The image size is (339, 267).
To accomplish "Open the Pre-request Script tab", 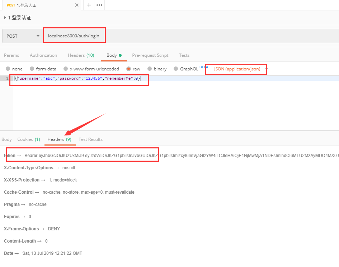I will coord(150,55).
